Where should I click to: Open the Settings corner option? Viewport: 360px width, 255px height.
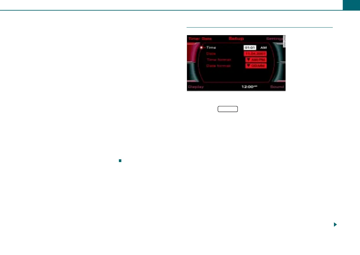(275, 39)
